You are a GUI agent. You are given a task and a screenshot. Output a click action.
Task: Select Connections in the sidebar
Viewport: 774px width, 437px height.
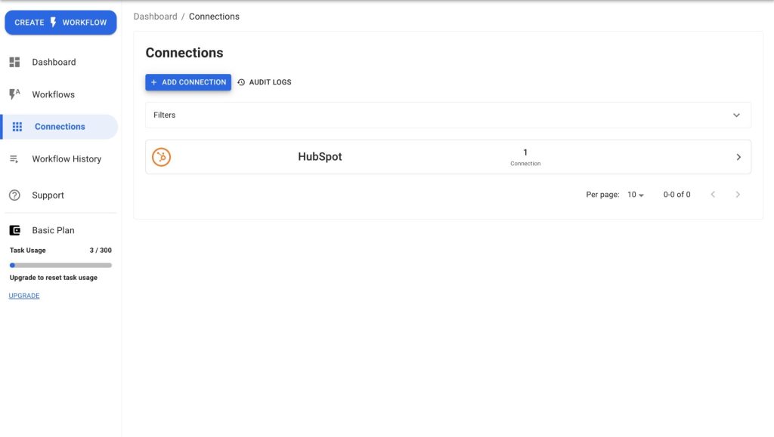click(x=60, y=127)
